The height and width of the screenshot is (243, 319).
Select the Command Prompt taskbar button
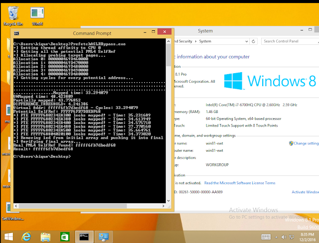84,237
